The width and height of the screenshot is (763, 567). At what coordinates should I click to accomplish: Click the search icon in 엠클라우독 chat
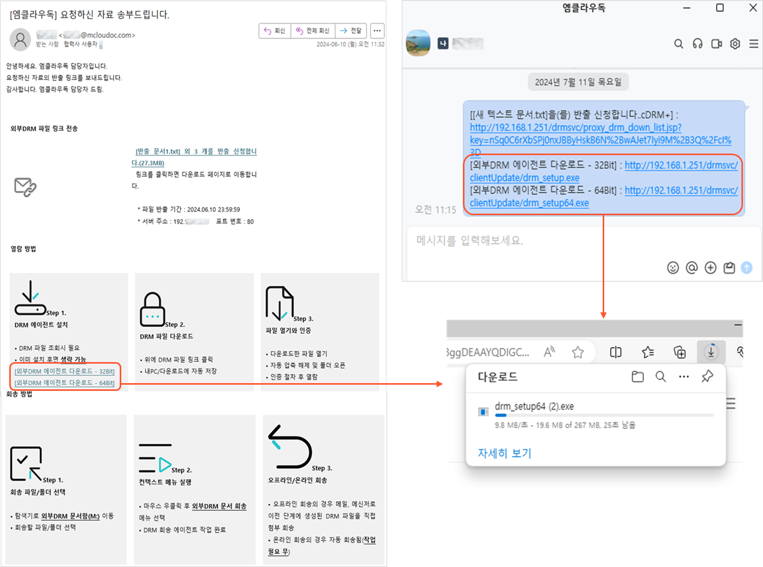coord(679,44)
